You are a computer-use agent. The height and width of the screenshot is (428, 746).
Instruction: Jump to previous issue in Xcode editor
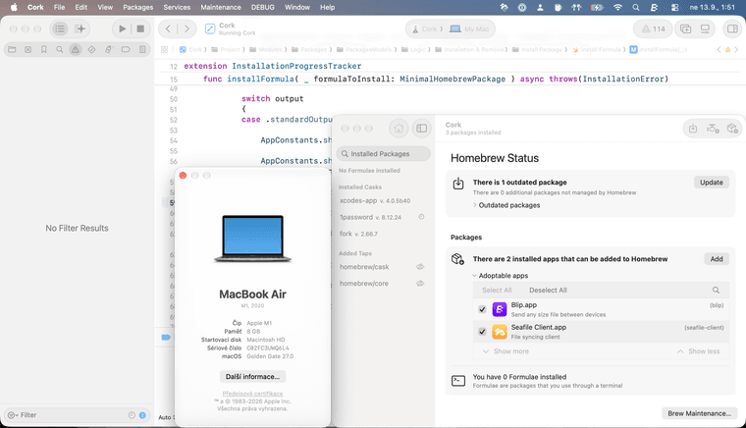(x=719, y=49)
